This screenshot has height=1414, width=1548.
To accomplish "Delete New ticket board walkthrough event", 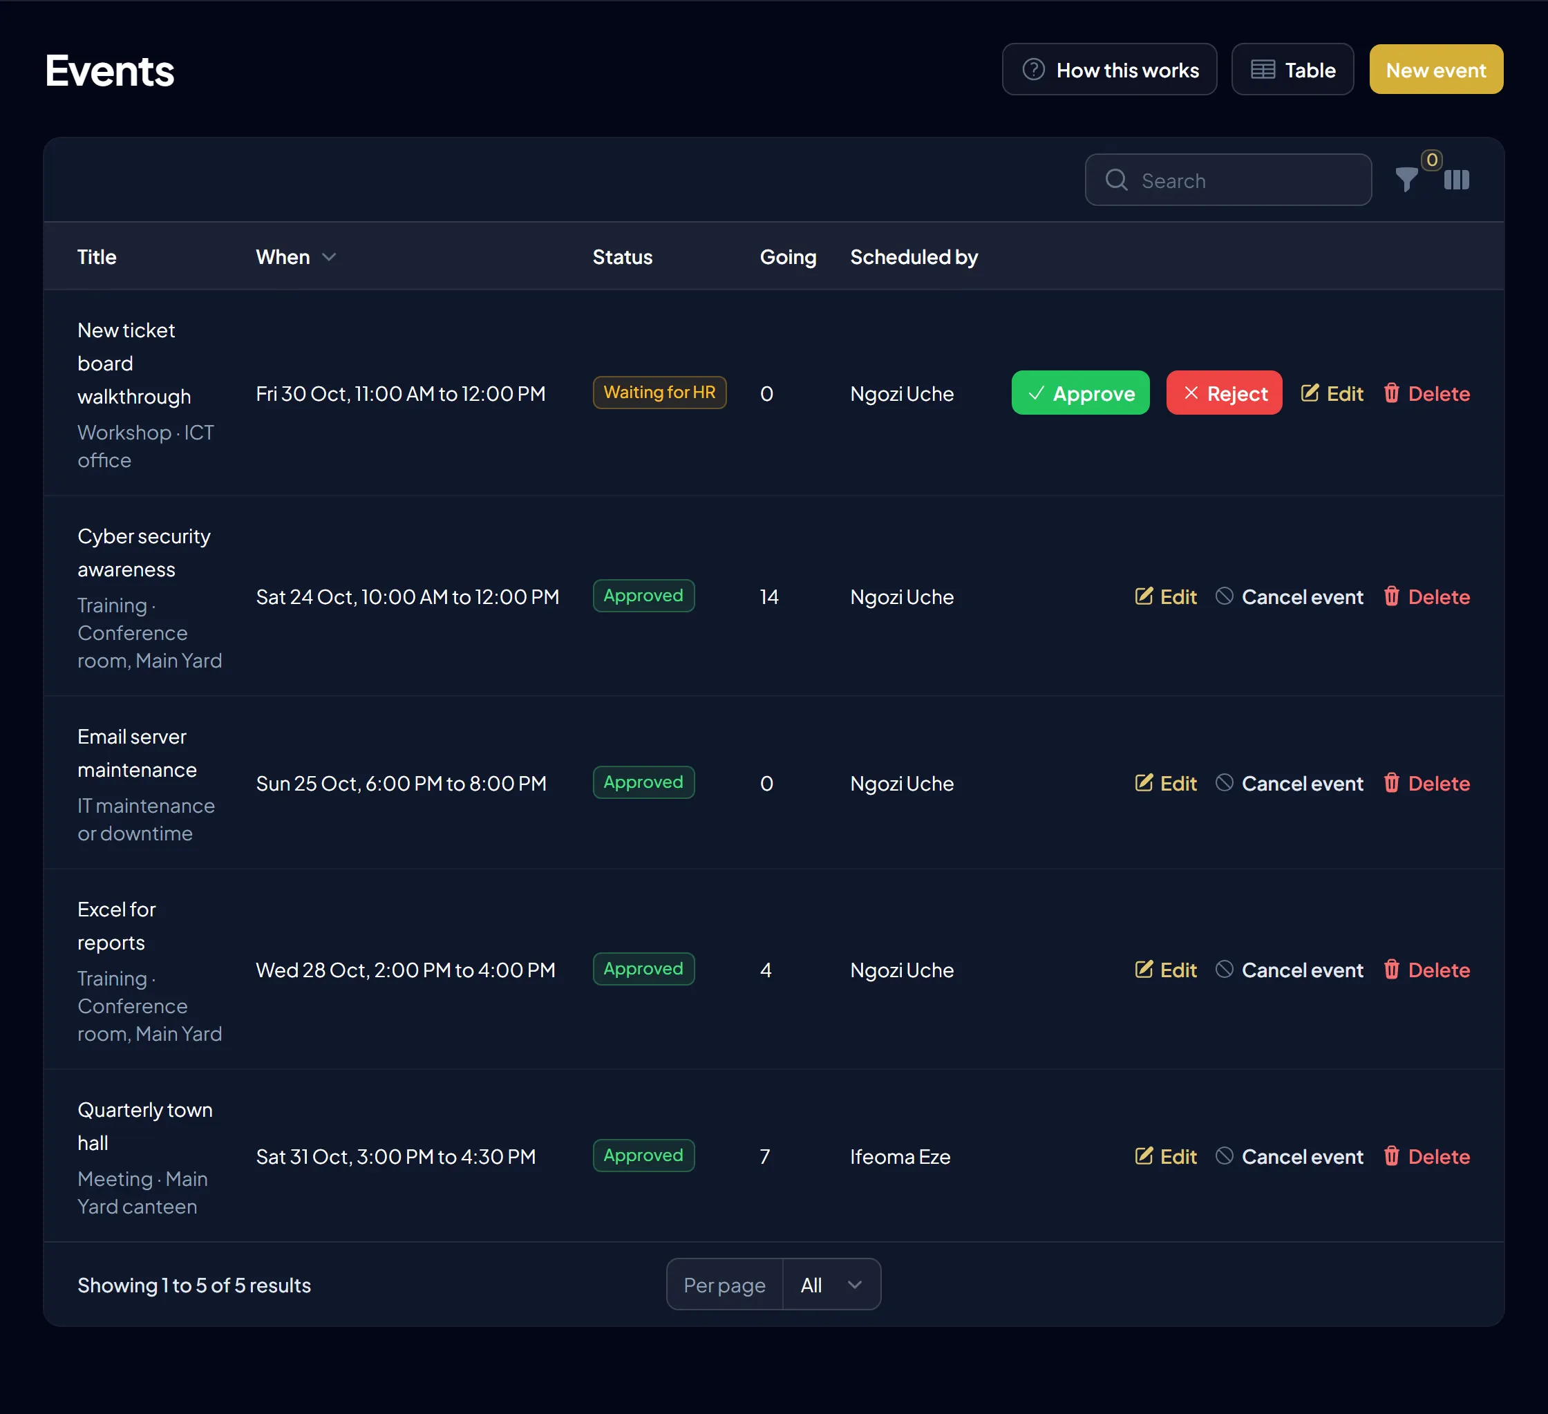I will click(x=1426, y=393).
